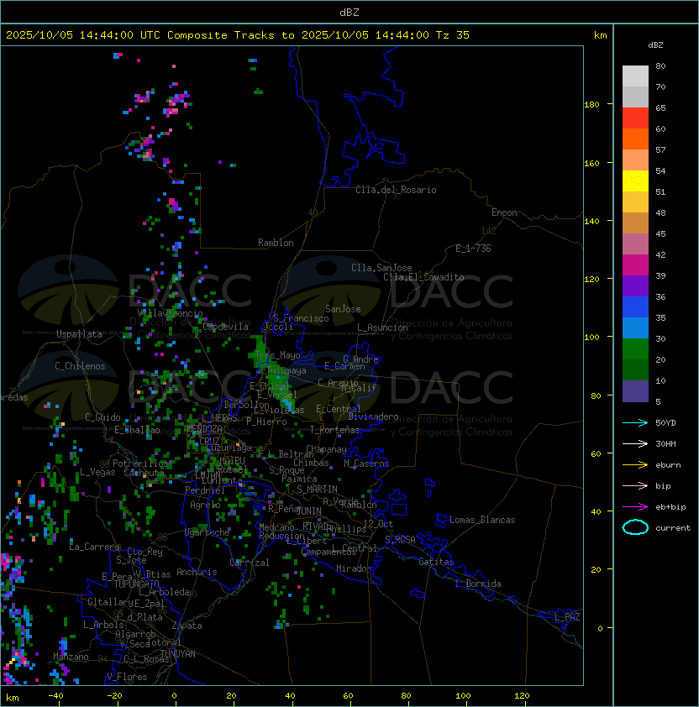Click the 'Clla.El_Cavadito' place label

(423, 277)
